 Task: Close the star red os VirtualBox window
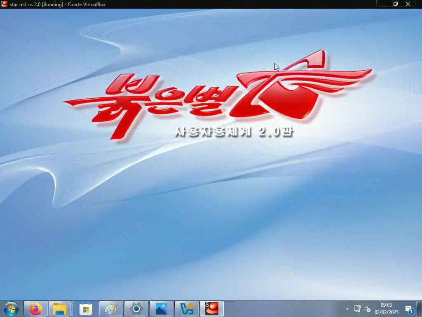coord(408,4)
